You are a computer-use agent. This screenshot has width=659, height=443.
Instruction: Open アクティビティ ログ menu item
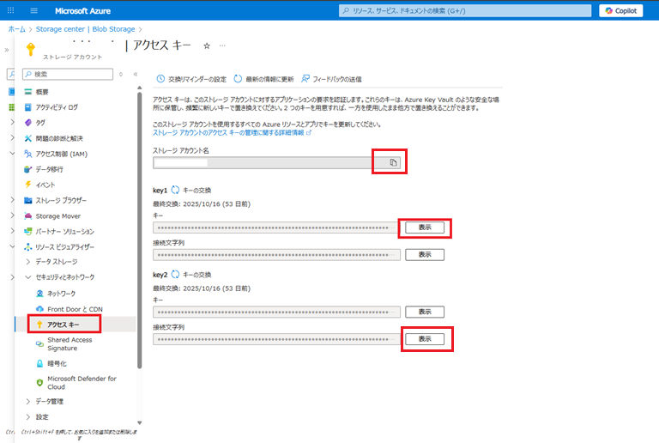[57, 107]
